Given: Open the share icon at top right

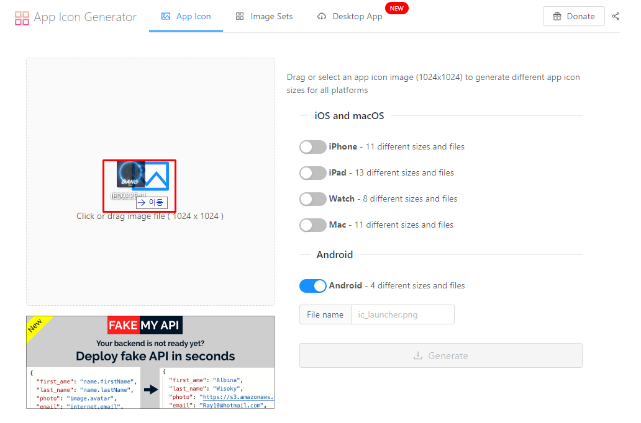Looking at the screenshot, I should click(x=616, y=16).
